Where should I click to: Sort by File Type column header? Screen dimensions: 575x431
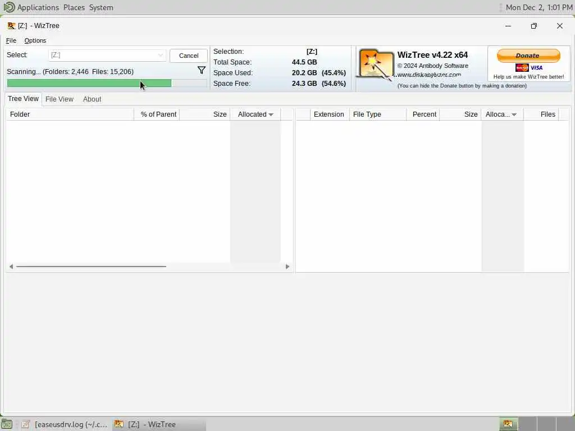(x=378, y=114)
